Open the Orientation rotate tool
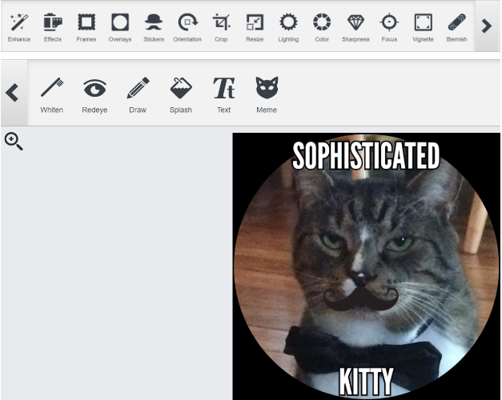Viewport: 502px width, 400px height. [187, 27]
